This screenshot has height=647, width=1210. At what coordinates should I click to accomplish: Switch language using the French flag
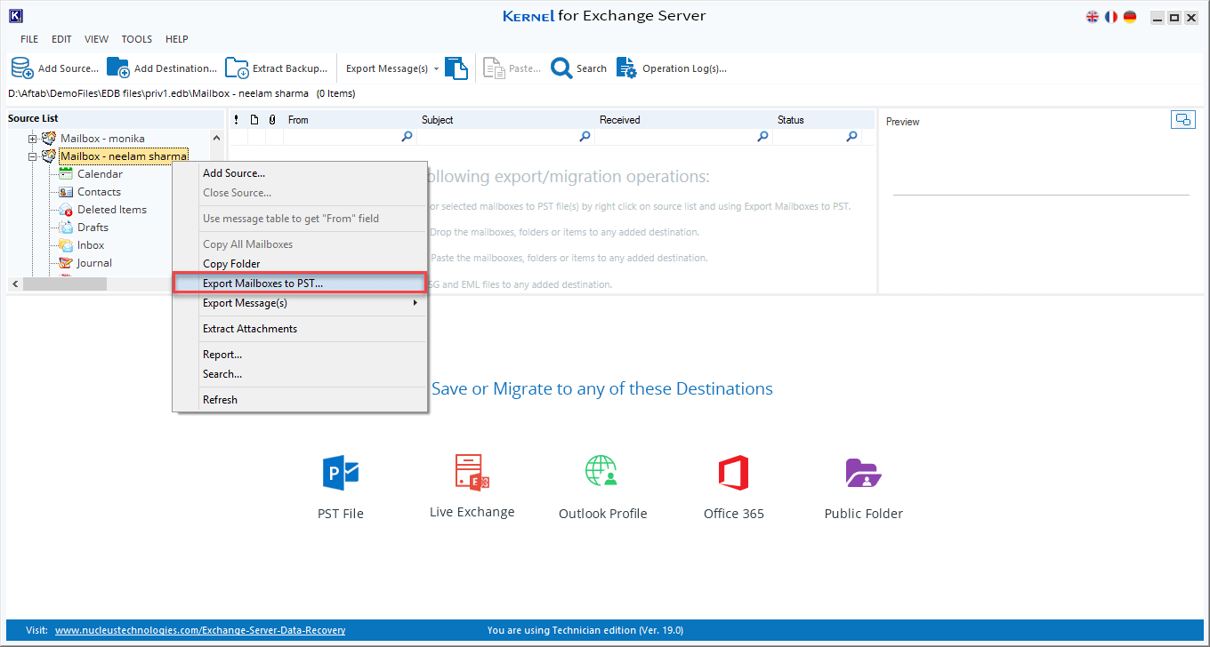[x=1111, y=17]
